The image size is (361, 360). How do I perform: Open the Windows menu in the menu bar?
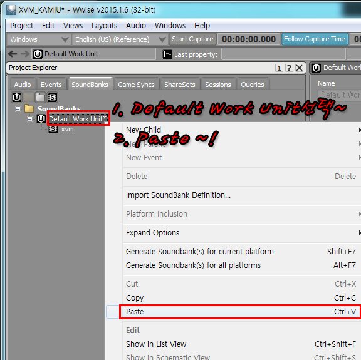point(170,26)
